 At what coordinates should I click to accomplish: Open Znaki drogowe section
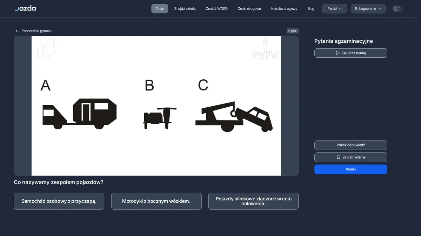pos(249,9)
